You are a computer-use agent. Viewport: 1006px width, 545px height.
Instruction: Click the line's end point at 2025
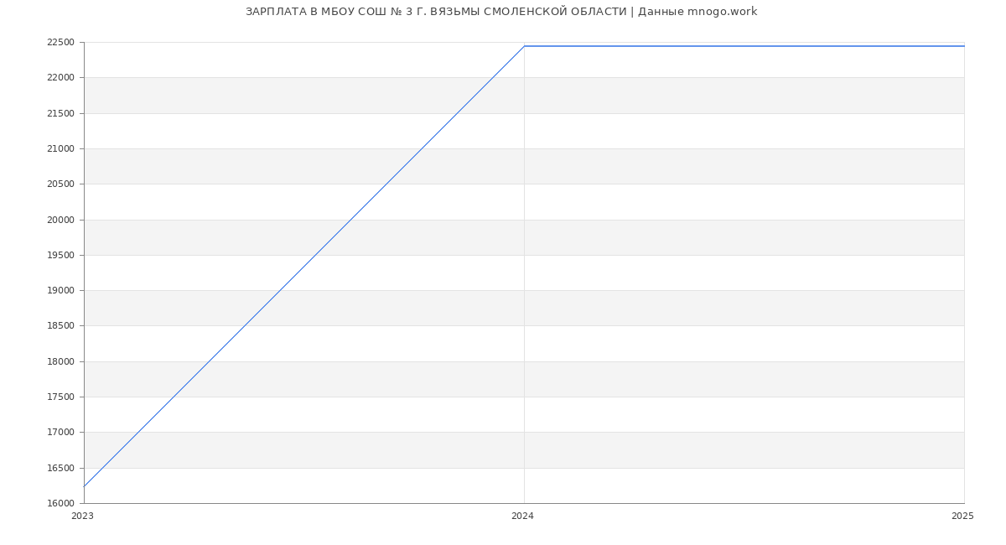(963, 46)
